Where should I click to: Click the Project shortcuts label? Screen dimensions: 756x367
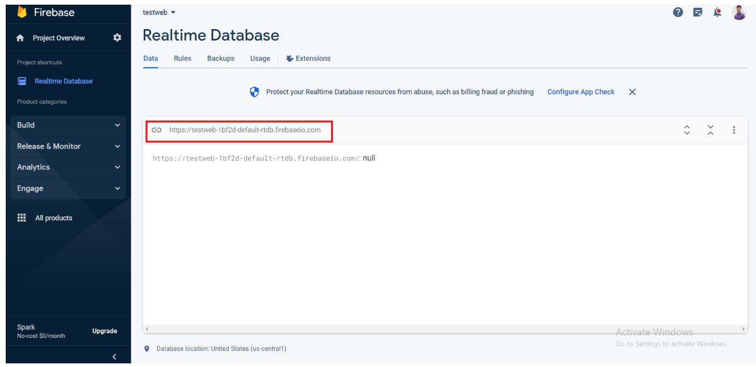tap(39, 62)
